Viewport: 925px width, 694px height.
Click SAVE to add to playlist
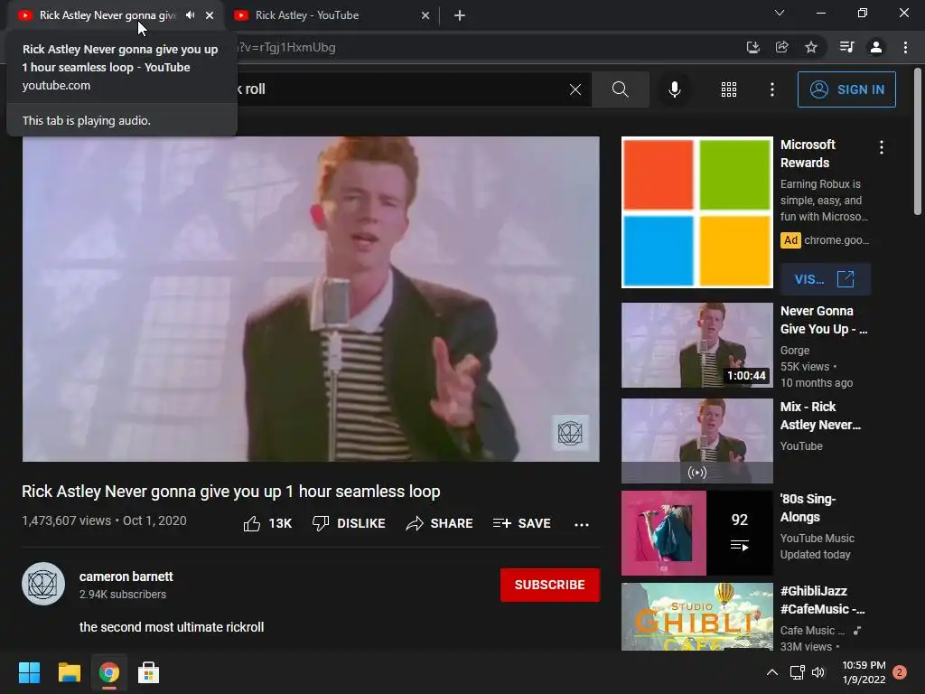521,523
